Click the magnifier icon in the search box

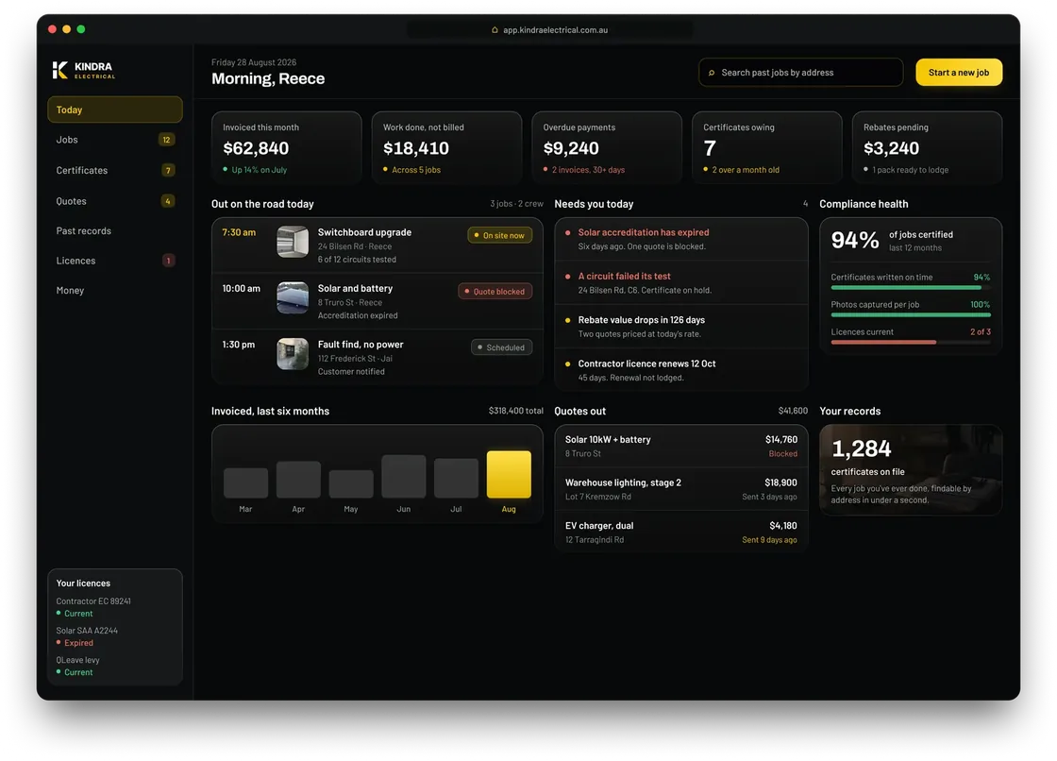[712, 73]
